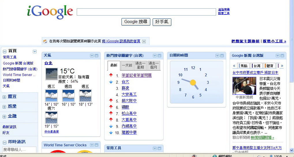Screen dimensions: 294x157
Task: Open the 語言工具 link
Action: click(224, 13)
